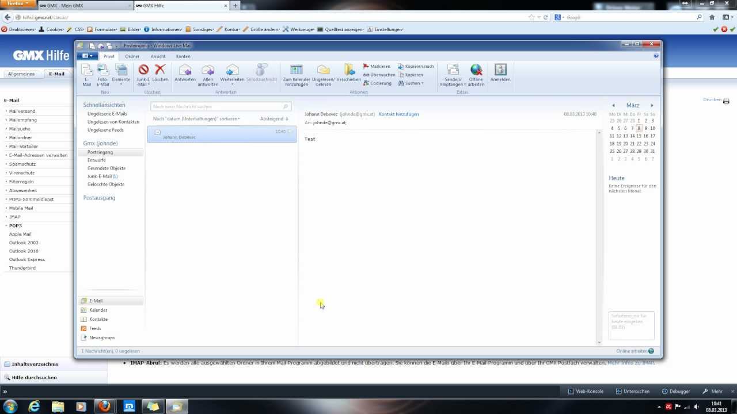
Task: Click the message search field
Action: coord(221,106)
